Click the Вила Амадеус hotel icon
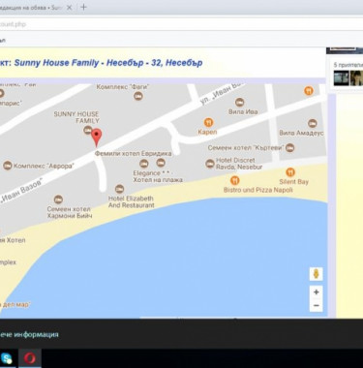Screen dimensions: 363x368 pyautogui.click(x=312, y=123)
